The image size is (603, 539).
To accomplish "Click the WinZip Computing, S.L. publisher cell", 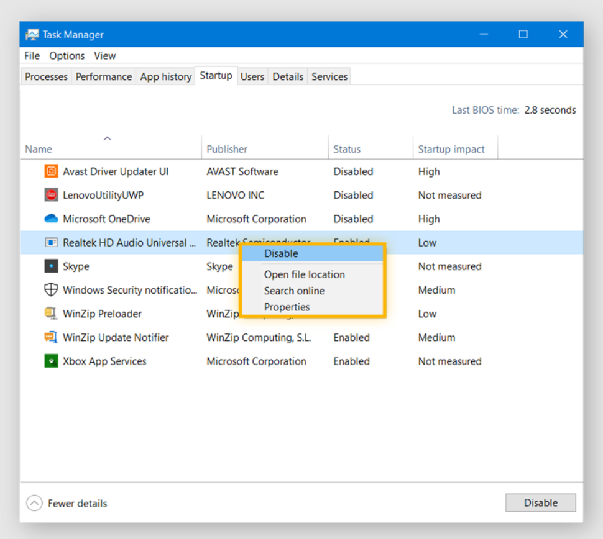I will [259, 338].
